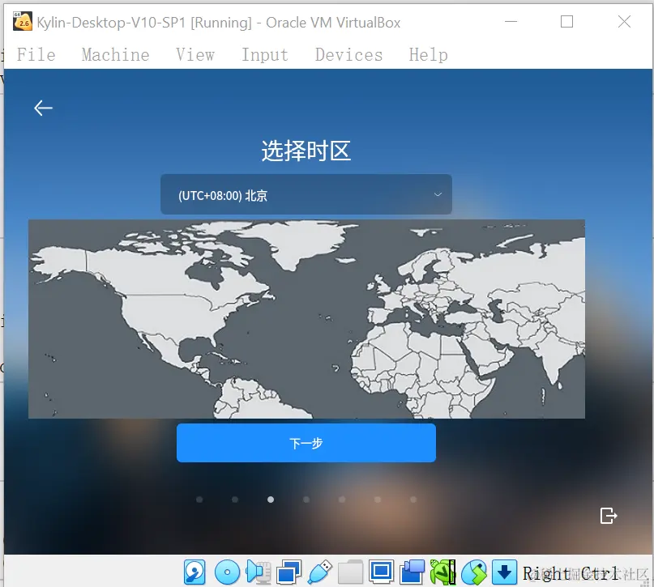Open the File menu
This screenshot has width=654, height=587.
tap(36, 54)
